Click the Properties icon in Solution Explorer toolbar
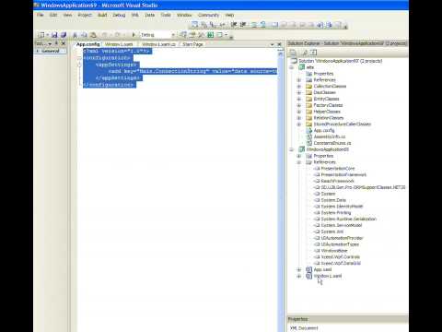Image resolution: width=442 pixels, height=332 pixels. 293,53
